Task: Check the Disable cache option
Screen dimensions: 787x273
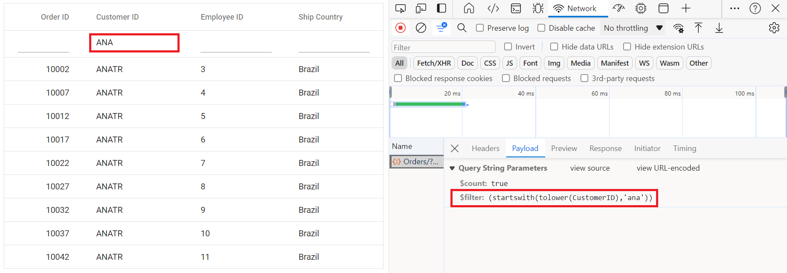Action: tap(541, 28)
